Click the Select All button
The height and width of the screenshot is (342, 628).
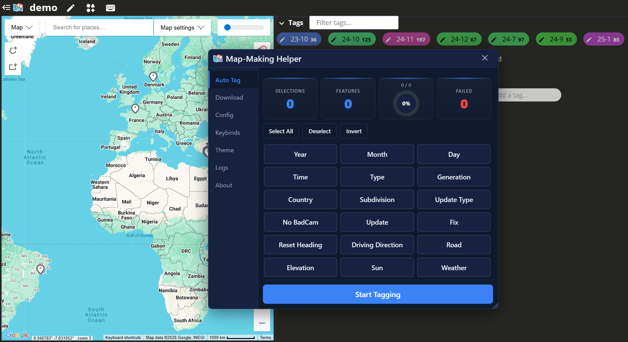click(x=281, y=131)
